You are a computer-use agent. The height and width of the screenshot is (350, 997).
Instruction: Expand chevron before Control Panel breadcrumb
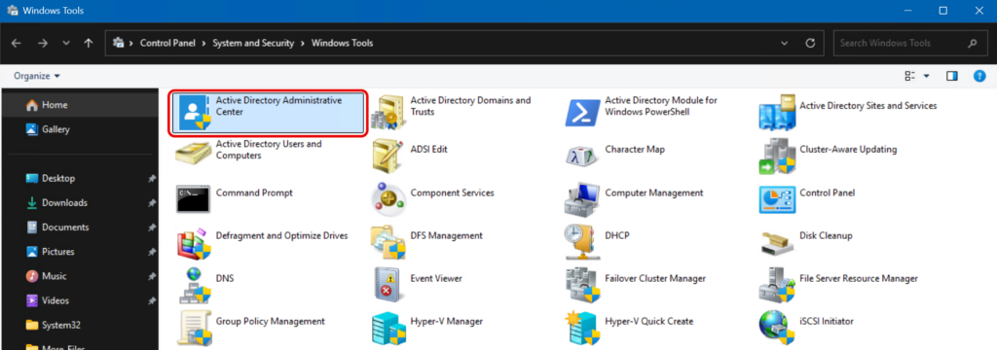click(131, 43)
